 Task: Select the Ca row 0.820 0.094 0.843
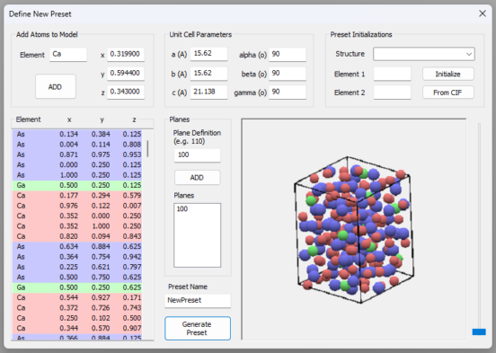click(77, 236)
